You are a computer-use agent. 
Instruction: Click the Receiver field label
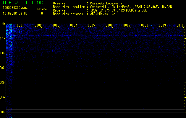tap(60, 10)
